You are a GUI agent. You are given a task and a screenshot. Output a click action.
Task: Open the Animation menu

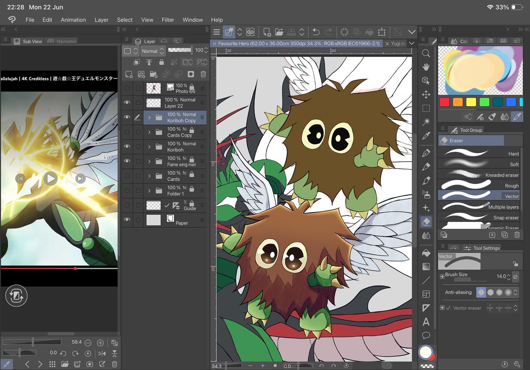[73, 20]
